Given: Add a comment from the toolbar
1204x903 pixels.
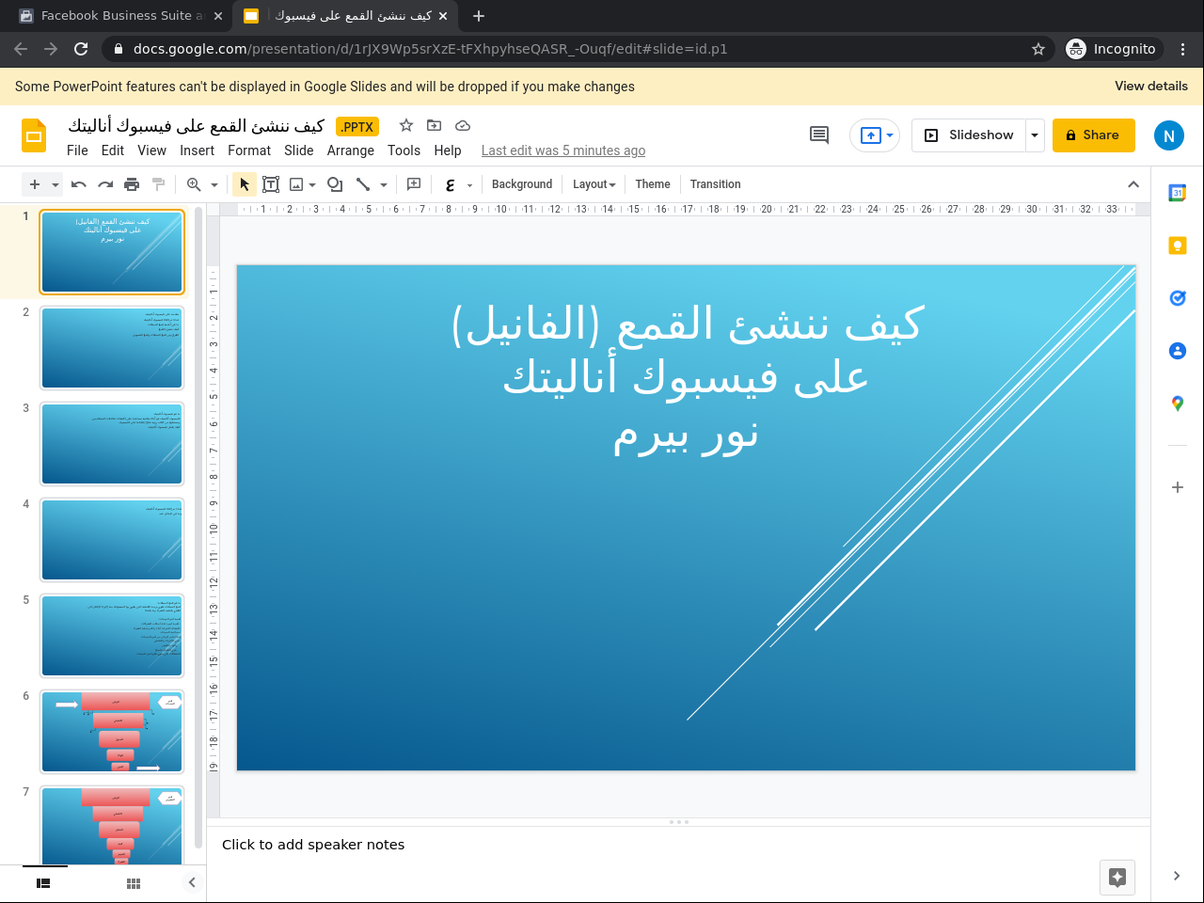Looking at the screenshot, I should click(414, 184).
